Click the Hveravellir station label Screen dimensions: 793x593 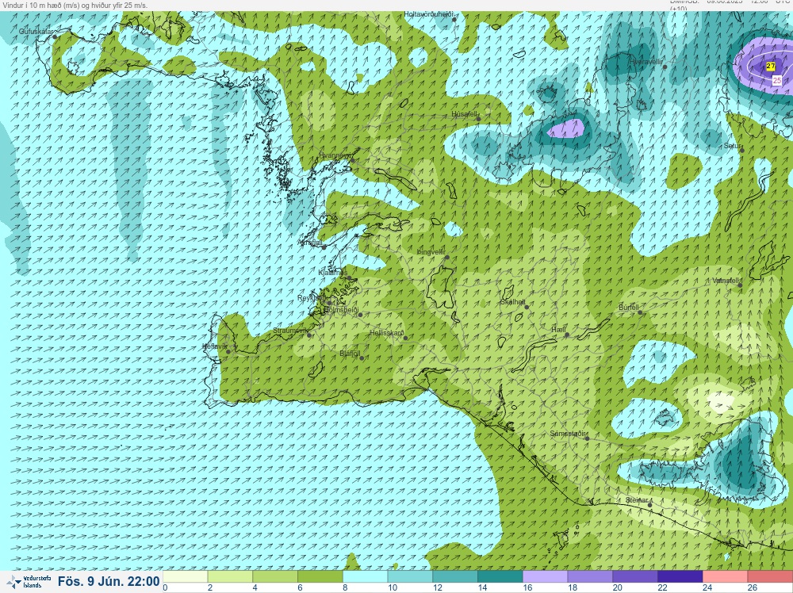(646, 62)
